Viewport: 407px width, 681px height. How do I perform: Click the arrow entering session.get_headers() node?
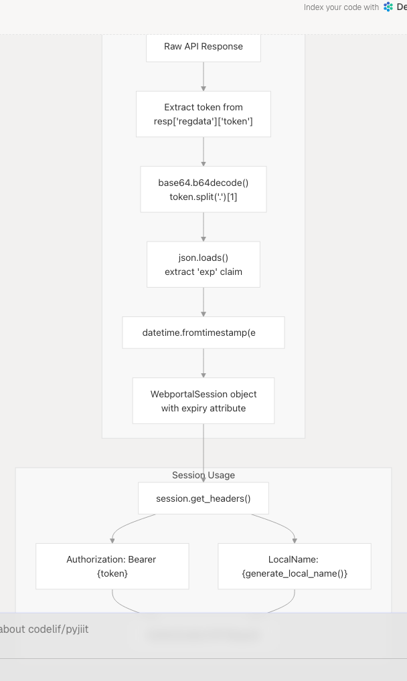coord(203,462)
